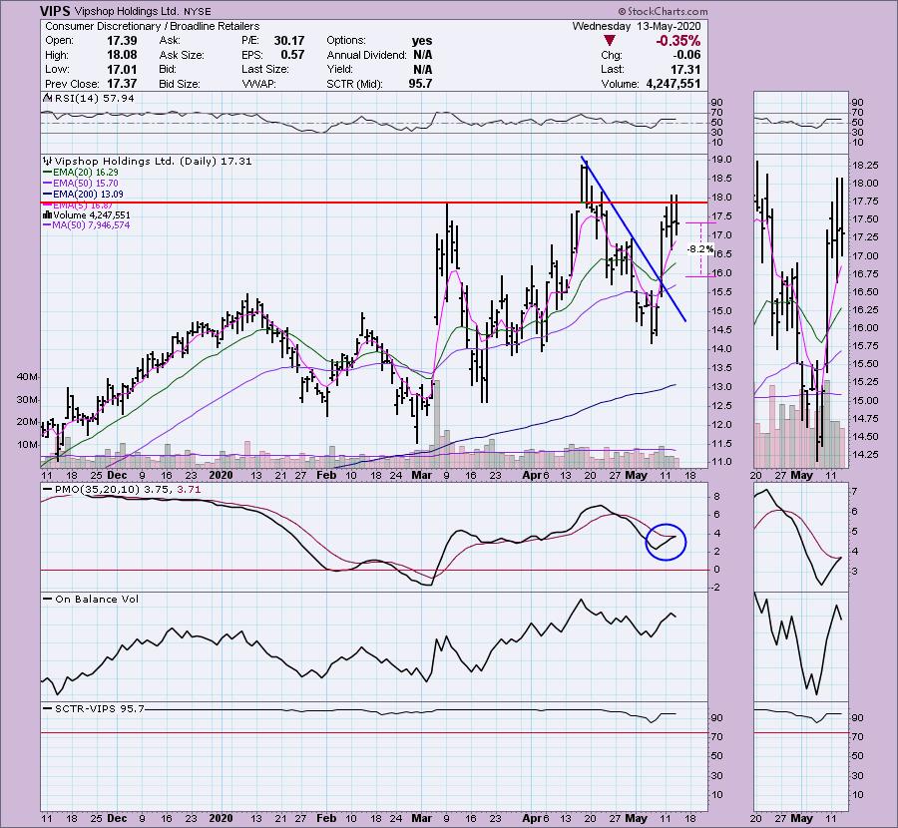Click the 14.25 label on the zoomed panel axis

[x=865, y=455]
